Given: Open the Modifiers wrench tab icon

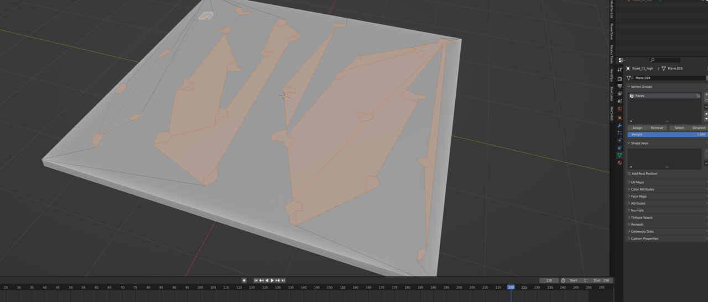Looking at the screenshot, I should pos(619,125).
